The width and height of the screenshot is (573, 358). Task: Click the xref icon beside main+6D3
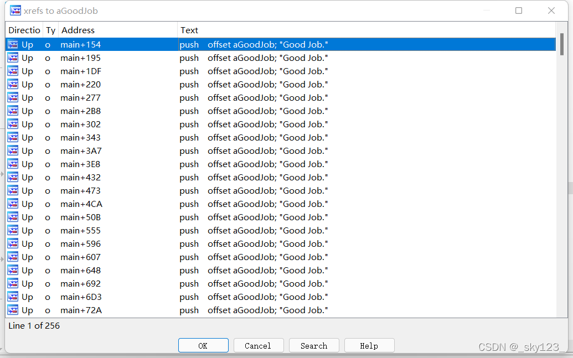click(x=13, y=297)
